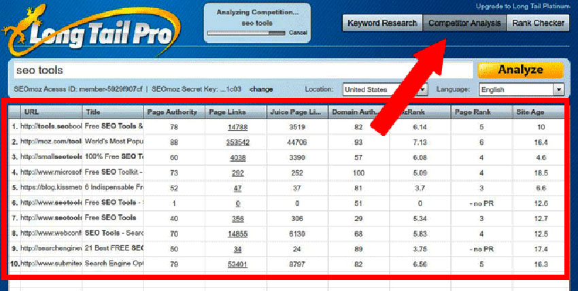The height and width of the screenshot is (291, 578).
Task: Open page links value 53401
Action: click(238, 264)
